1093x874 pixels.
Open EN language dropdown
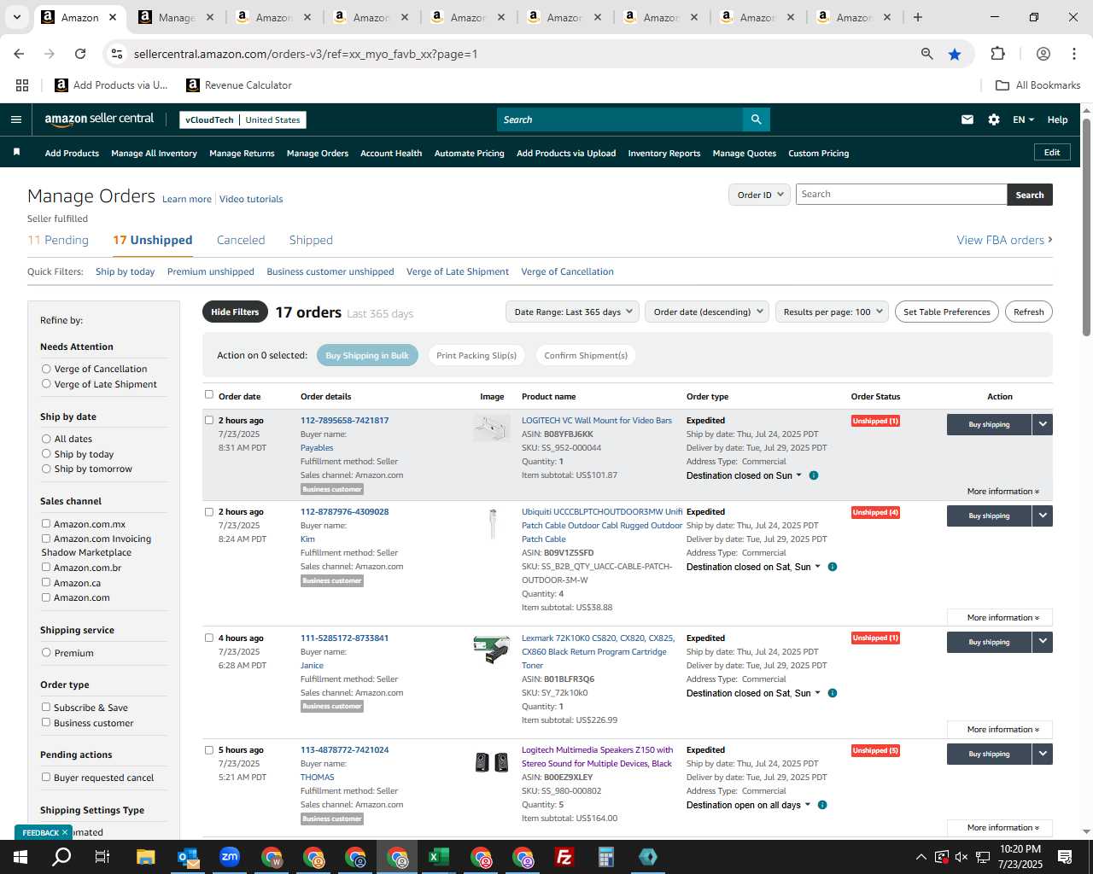pos(1023,119)
